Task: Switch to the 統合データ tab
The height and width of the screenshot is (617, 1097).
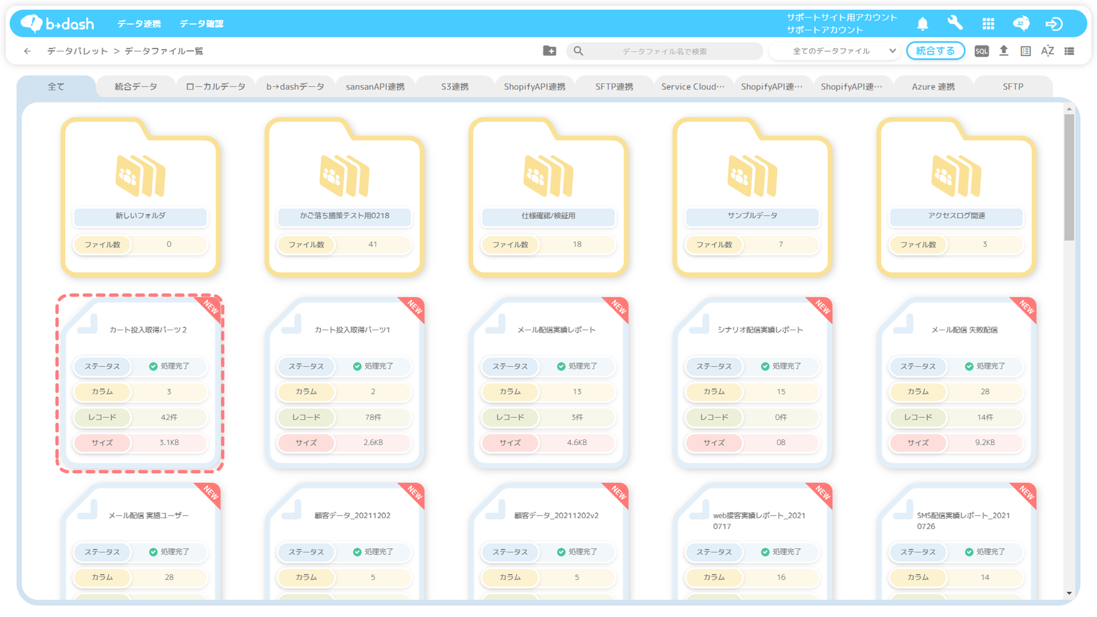Action: click(x=135, y=87)
